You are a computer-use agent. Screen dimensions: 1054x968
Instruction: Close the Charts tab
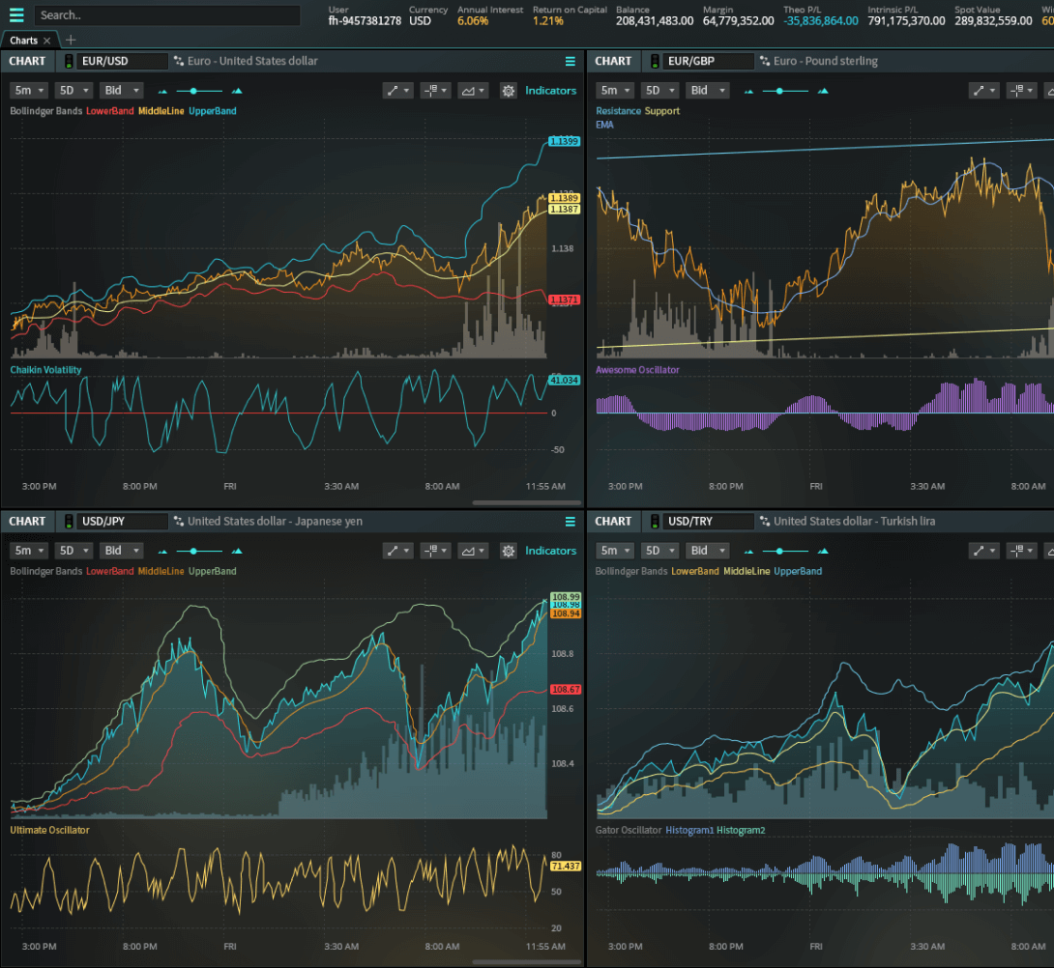(x=47, y=41)
